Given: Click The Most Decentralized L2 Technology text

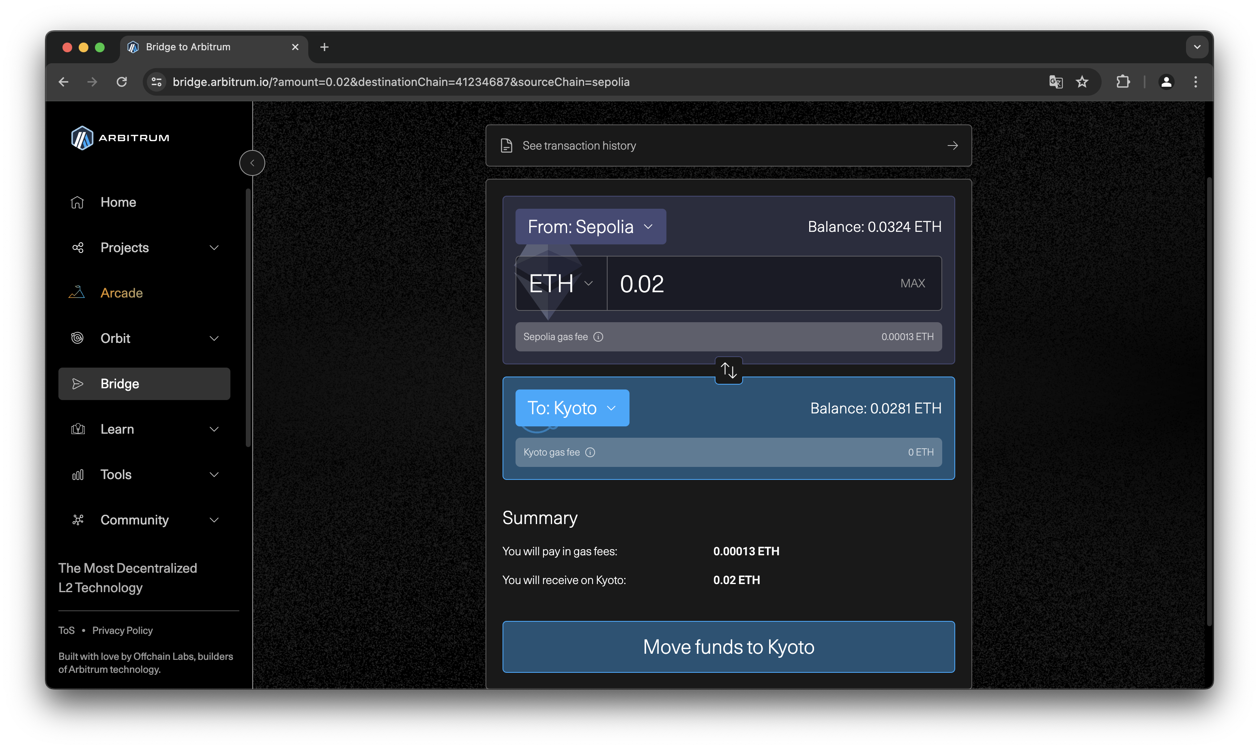Looking at the screenshot, I should [x=128, y=578].
